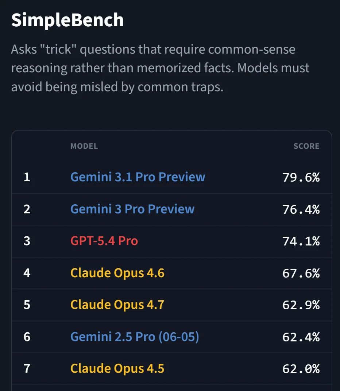
Task: Click the SCORE column header
Action: [x=306, y=146]
